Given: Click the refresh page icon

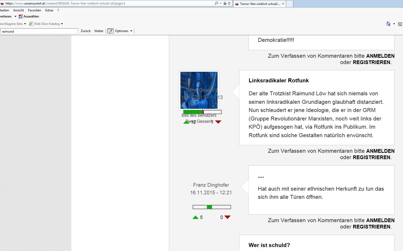Looking at the screenshot, I should point(229,3).
